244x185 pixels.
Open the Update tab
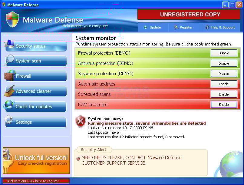point(152,27)
